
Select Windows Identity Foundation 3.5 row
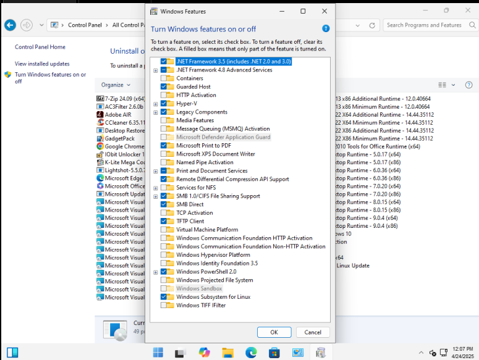tap(217, 263)
